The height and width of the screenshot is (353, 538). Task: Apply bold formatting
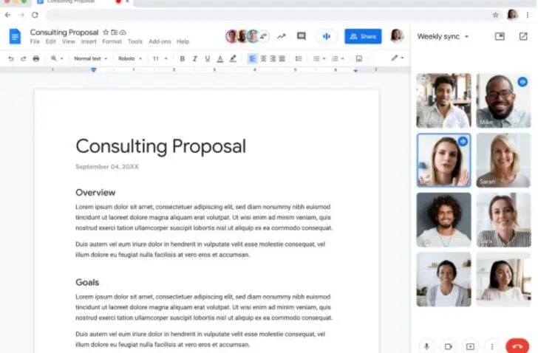click(x=183, y=58)
